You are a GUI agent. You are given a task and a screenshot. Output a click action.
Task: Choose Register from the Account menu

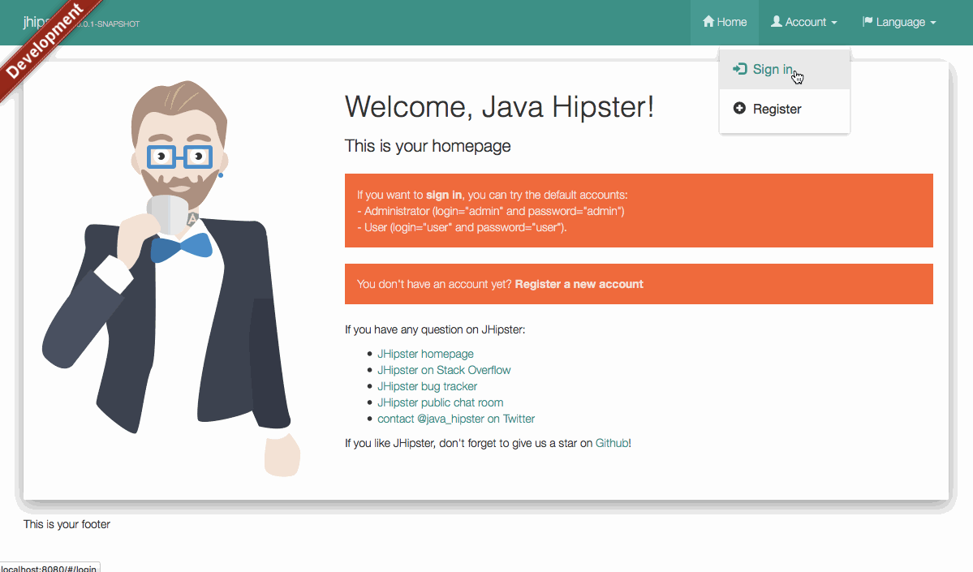tap(785, 110)
